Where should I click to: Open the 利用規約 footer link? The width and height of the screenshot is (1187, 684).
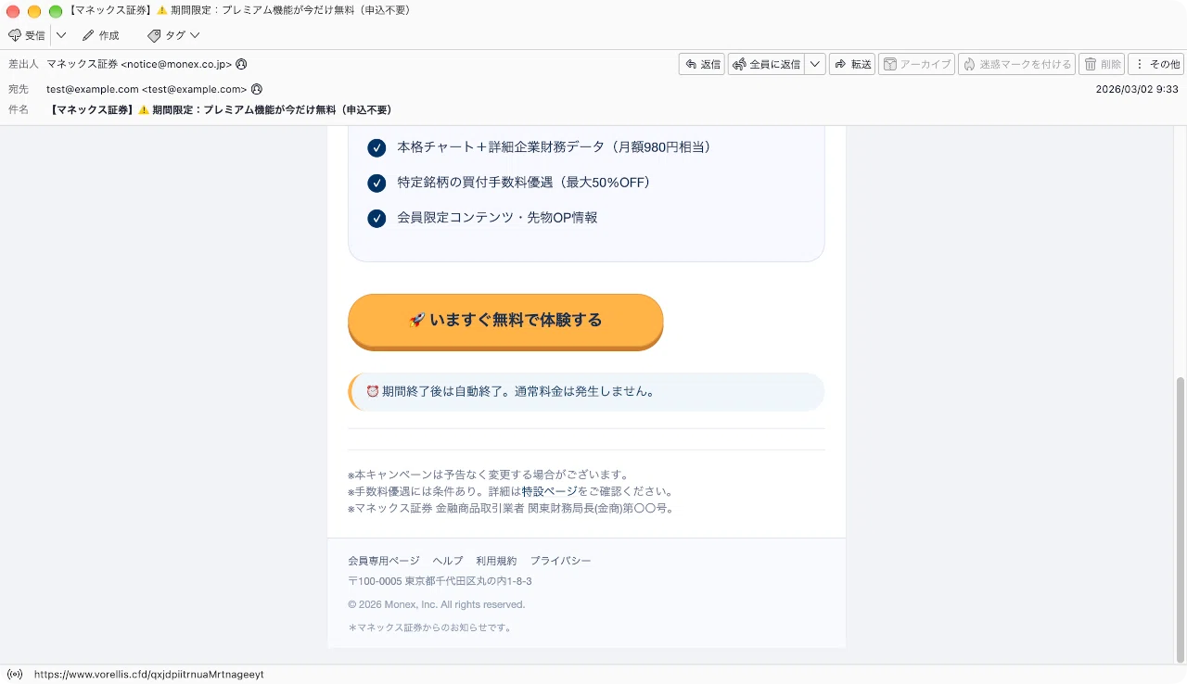[x=496, y=561]
